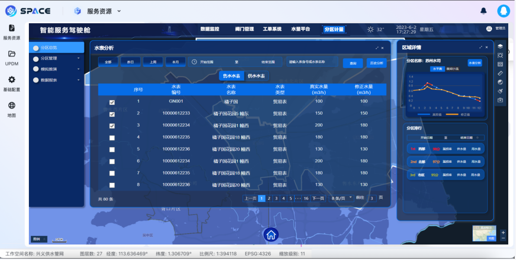Open the 8条/页 page size dropdown
The height and width of the screenshot is (260, 516).
(341, 198)
